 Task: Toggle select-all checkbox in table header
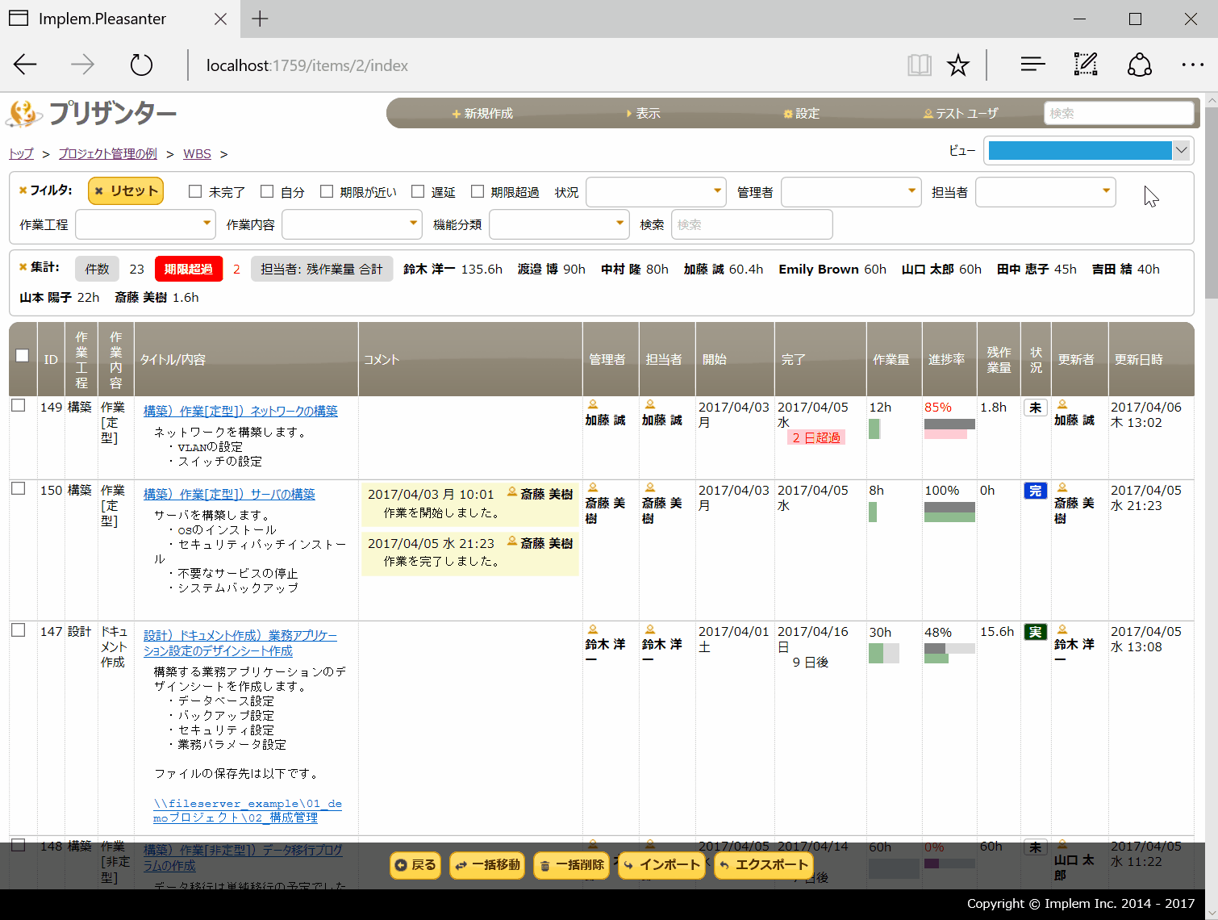tap(23, 355)
